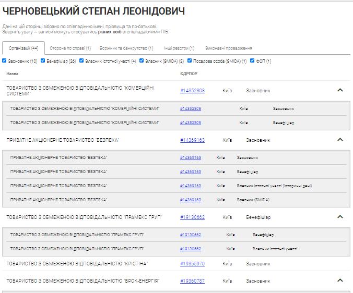Select the "Інші реєстри (1)" tab

coord(179,48)
